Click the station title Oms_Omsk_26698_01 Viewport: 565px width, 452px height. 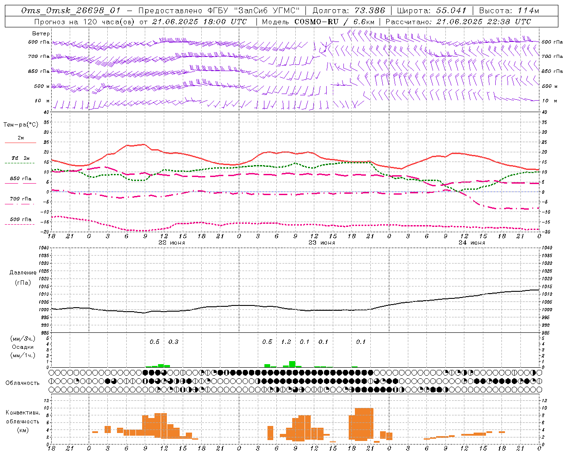(x=71, y=11)
